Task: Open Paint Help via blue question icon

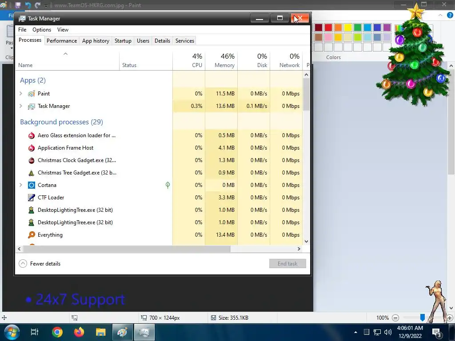Action: [450, 15]
